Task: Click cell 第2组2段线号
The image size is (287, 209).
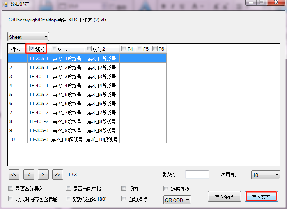Action: click(x=67, y=67)
